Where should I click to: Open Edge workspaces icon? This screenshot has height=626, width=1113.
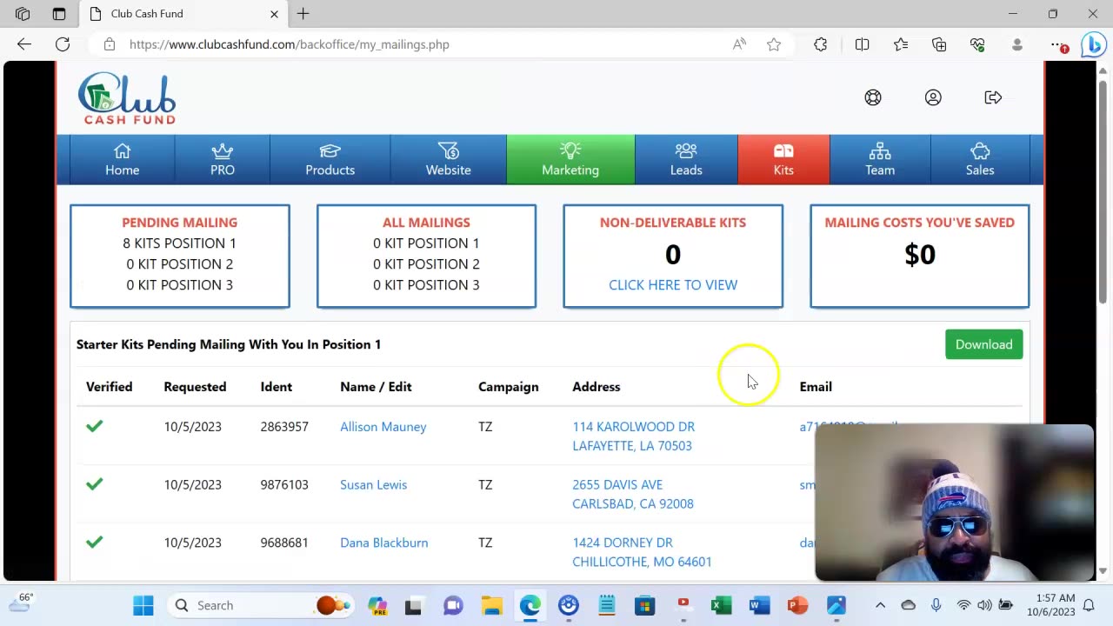pos(23,14)
